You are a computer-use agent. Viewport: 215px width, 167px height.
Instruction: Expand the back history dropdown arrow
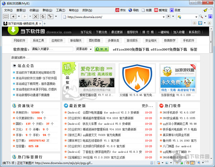click(19, 16)
